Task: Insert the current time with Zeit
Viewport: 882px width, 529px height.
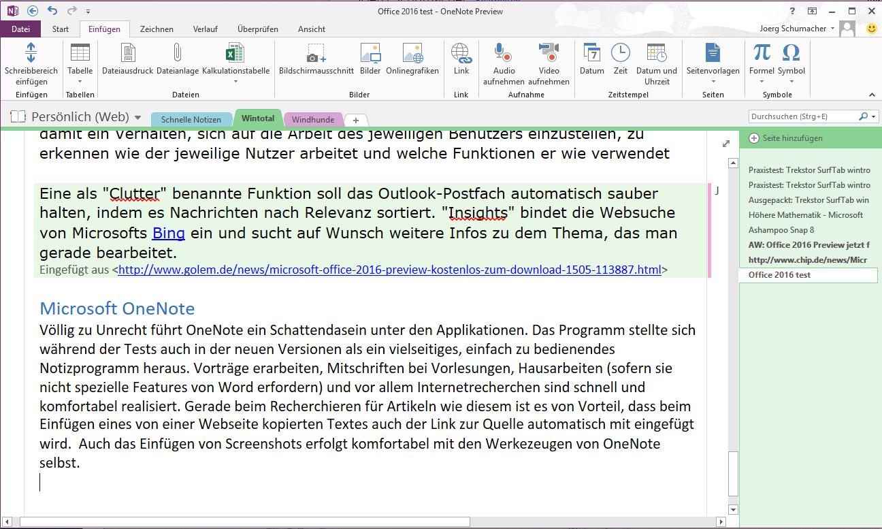Action: [621, 52]
